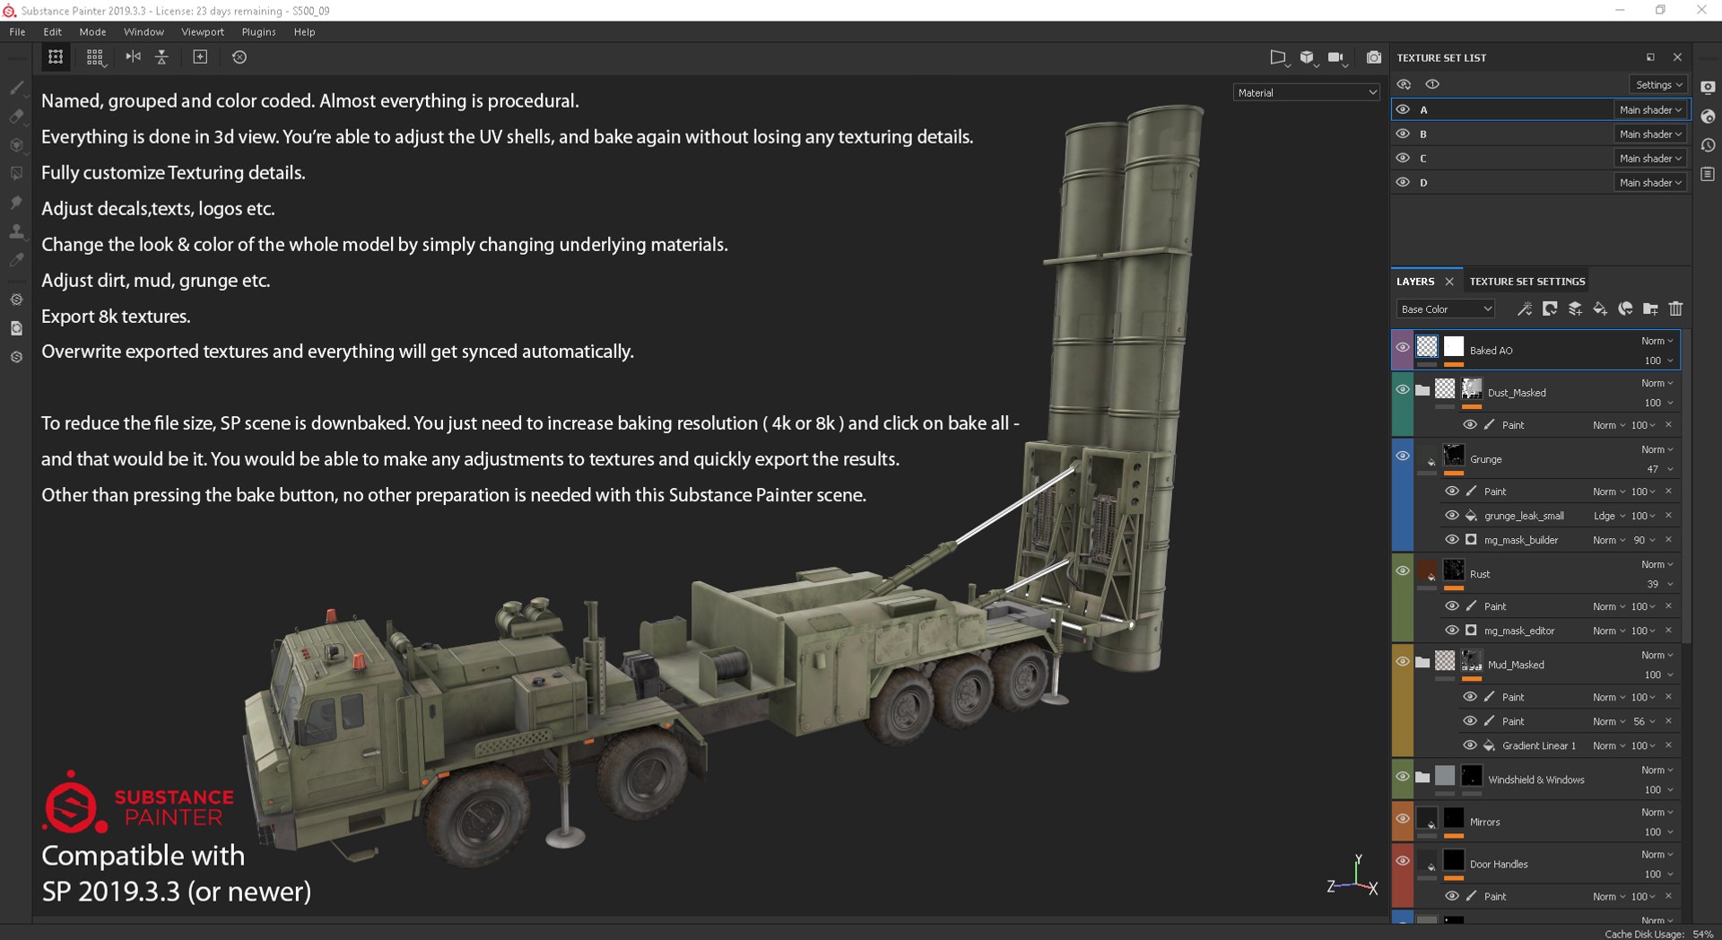Open the File menu
The image size is (1722, 940).
[x=17, y=31]
